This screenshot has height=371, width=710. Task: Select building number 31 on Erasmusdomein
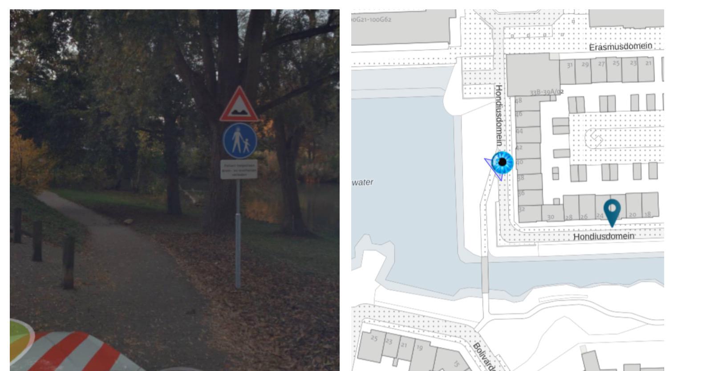(570, 65)
